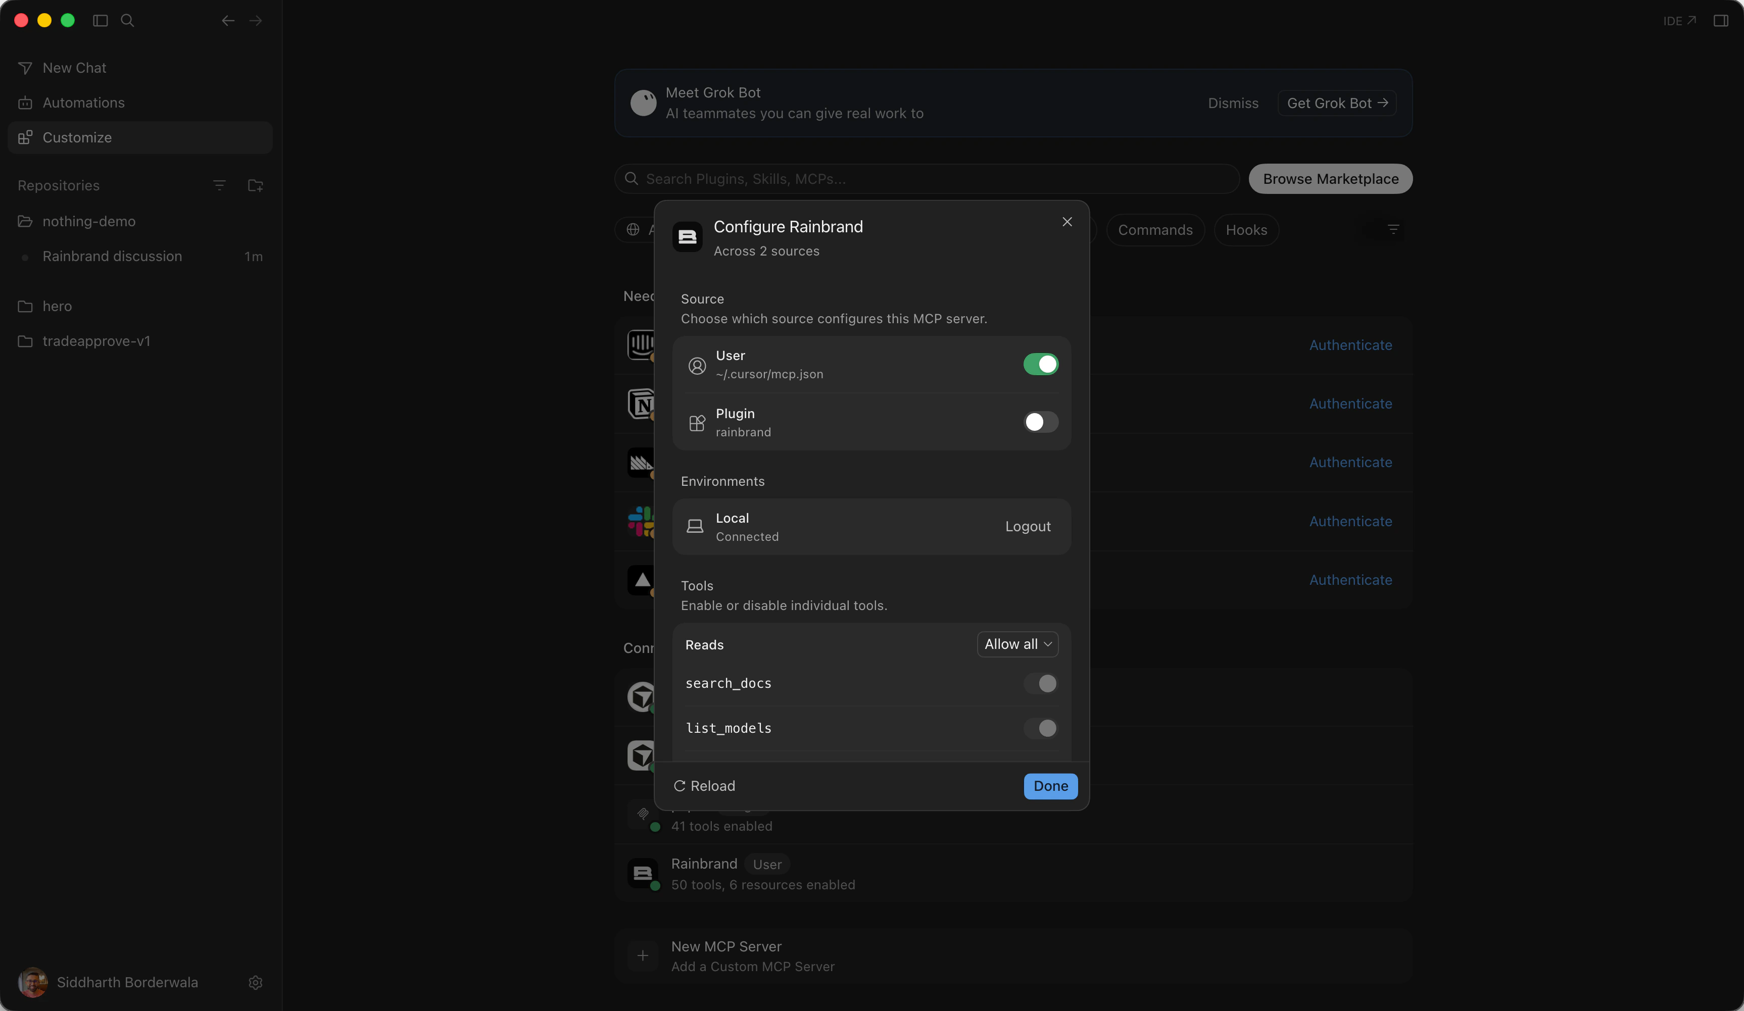Add a repository folder icon
This screenshot has width=1744, height=1011.
click(x=255, y=185)
